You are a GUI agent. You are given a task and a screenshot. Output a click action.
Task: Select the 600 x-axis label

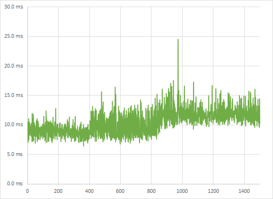(120, 191)
